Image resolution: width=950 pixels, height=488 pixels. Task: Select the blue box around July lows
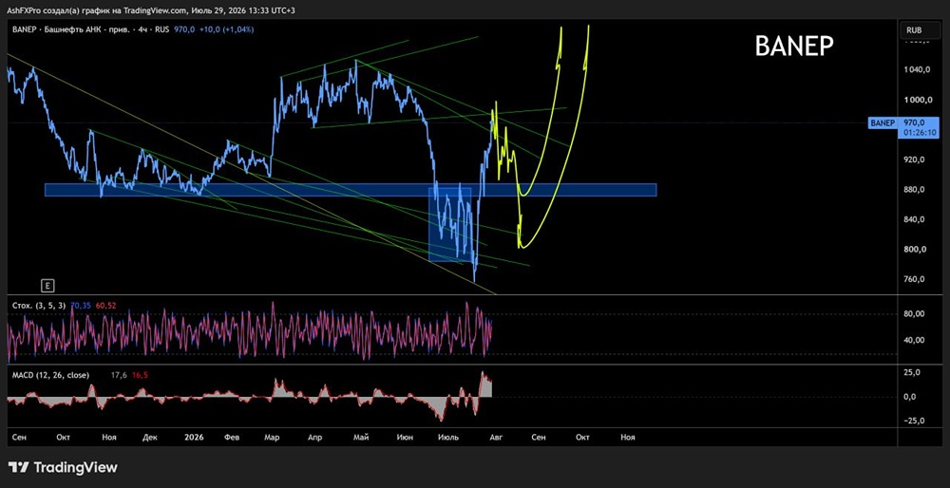[449, 225]
